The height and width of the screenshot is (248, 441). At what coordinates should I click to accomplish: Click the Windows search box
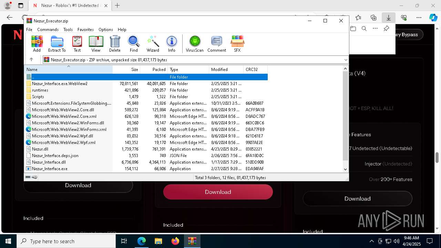point(66,241)
